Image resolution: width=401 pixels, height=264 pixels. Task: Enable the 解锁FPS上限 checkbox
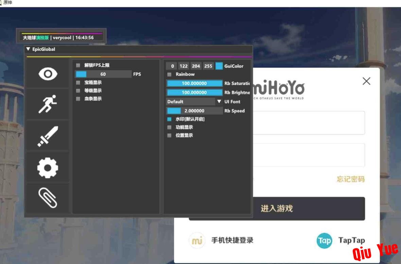[x=78, y=65]
